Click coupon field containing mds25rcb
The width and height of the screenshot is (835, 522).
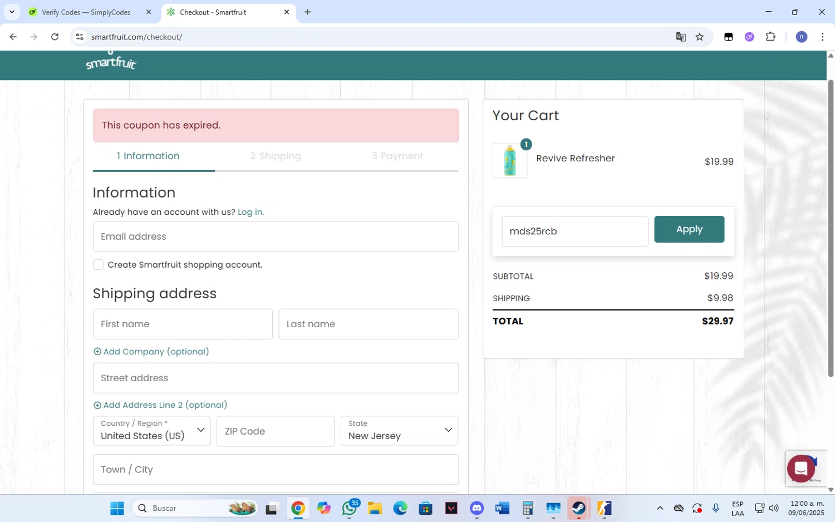click(575, 231)
